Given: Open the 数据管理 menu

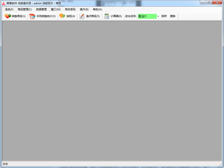Looking at the screenshot, I should click(x=41, y=9).
